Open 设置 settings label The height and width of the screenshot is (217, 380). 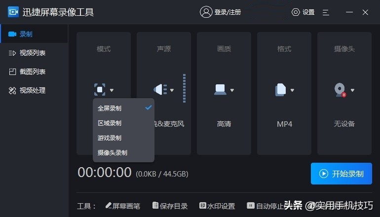[308, 12]
